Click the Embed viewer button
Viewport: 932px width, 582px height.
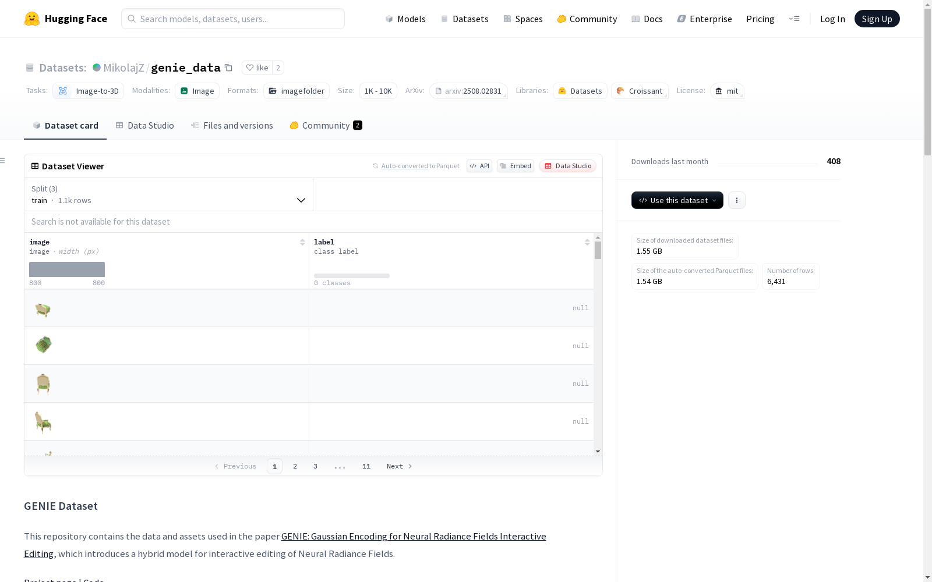[x=516, y=166]
